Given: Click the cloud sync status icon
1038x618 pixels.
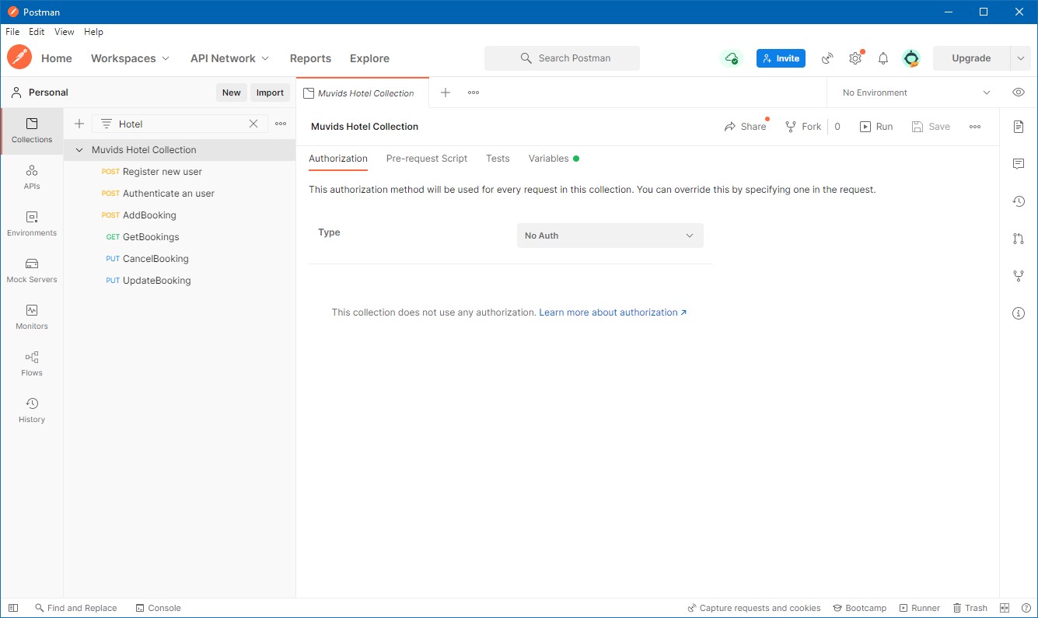Looking at the screenshot, I should click(731, 58).
